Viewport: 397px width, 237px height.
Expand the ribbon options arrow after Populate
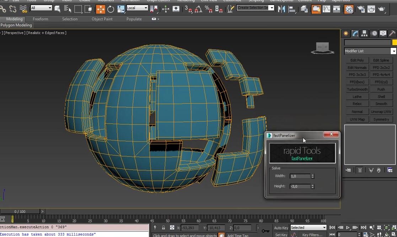coord(155,19)
